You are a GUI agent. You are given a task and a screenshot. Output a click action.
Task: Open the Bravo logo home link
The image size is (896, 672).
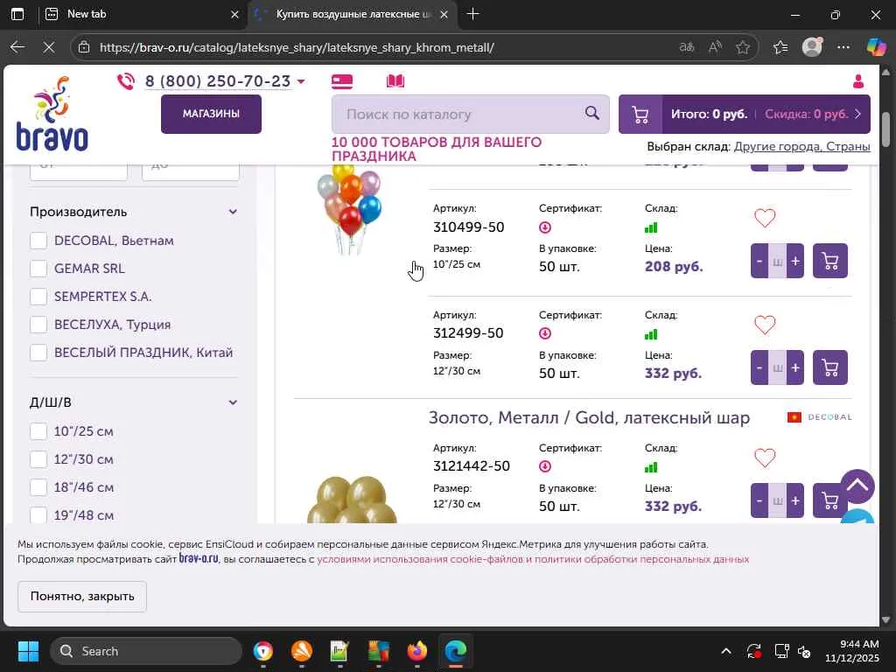[52, 114]
